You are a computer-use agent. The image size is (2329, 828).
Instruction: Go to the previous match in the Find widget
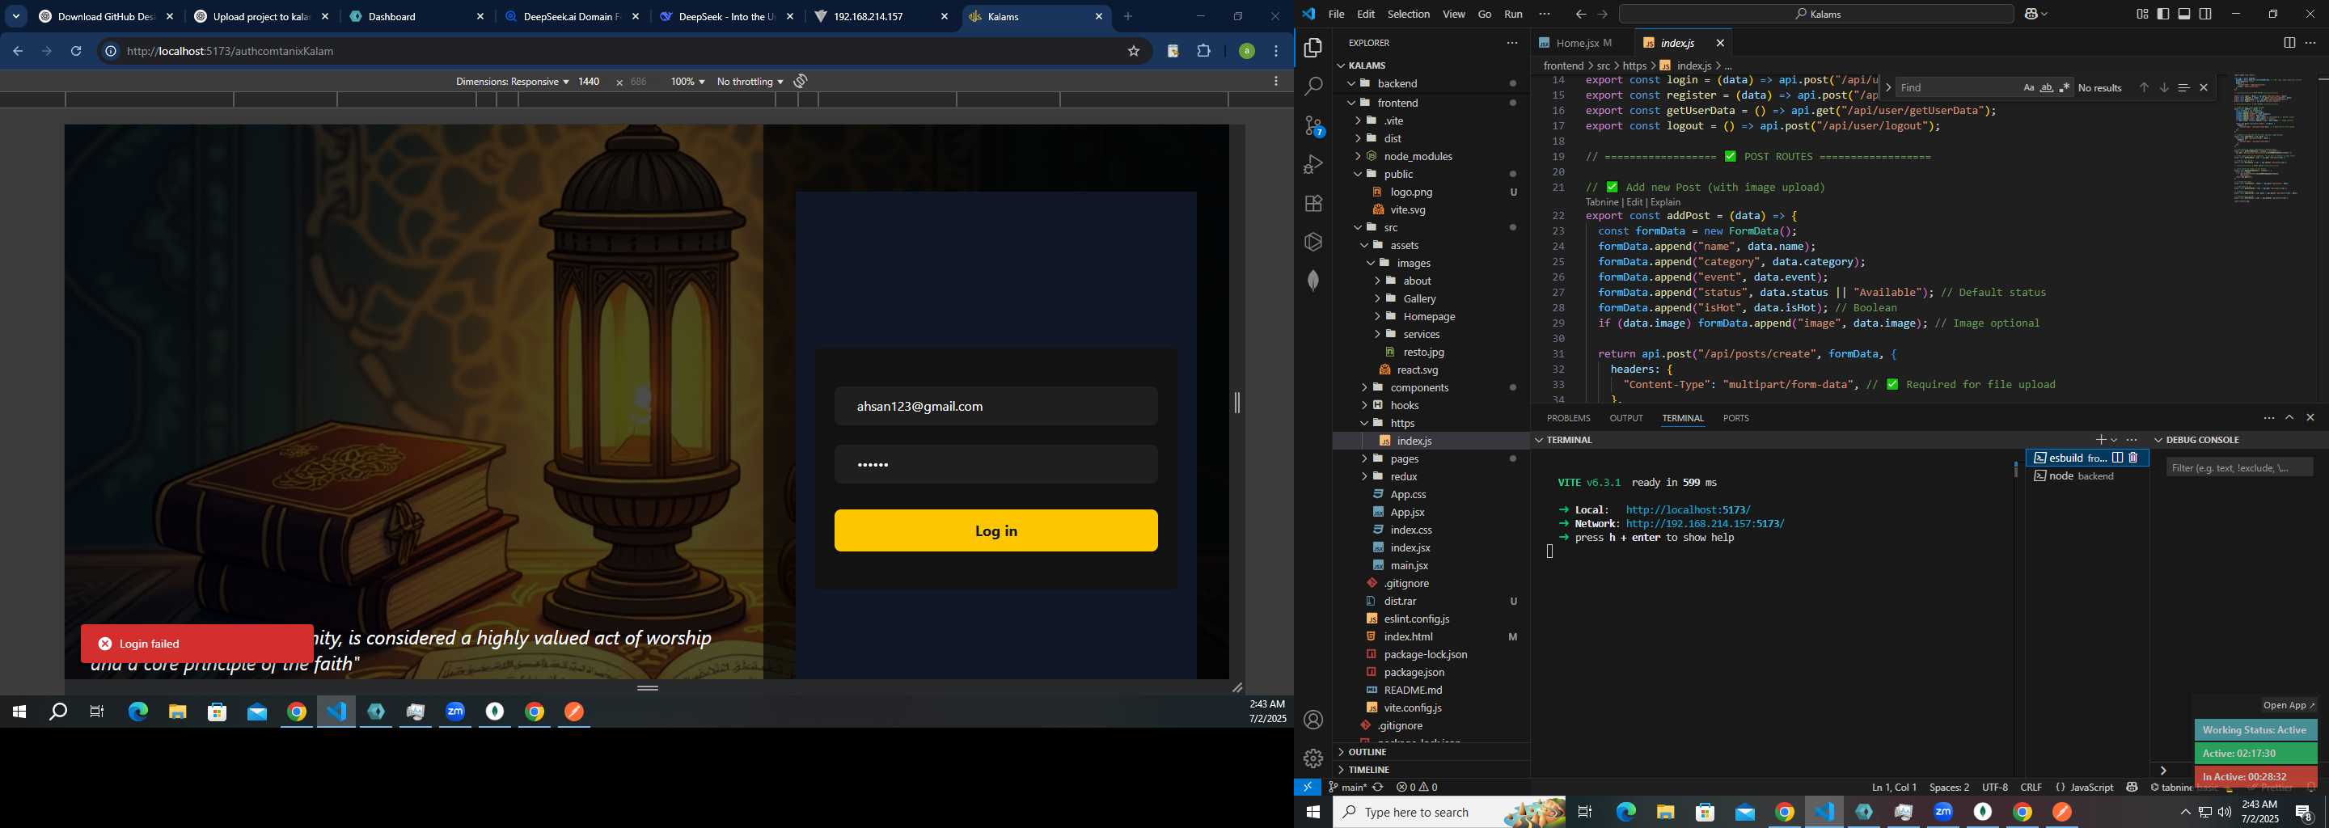point(2143,87)
